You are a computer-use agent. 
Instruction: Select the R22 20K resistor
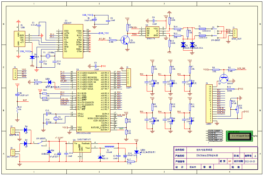126,121
